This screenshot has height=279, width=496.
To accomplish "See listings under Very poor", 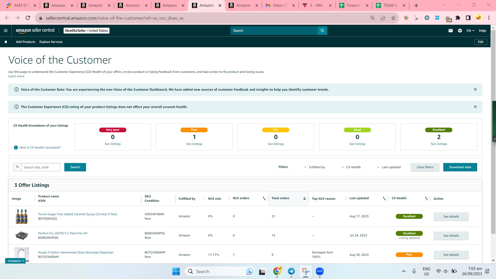I will coord(113,144).
